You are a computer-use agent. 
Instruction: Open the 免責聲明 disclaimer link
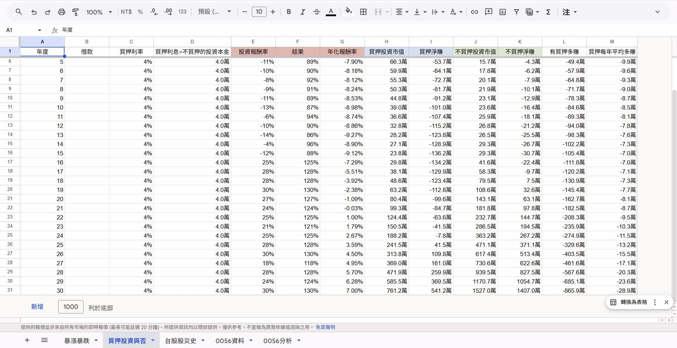click(x=325, y=327)
